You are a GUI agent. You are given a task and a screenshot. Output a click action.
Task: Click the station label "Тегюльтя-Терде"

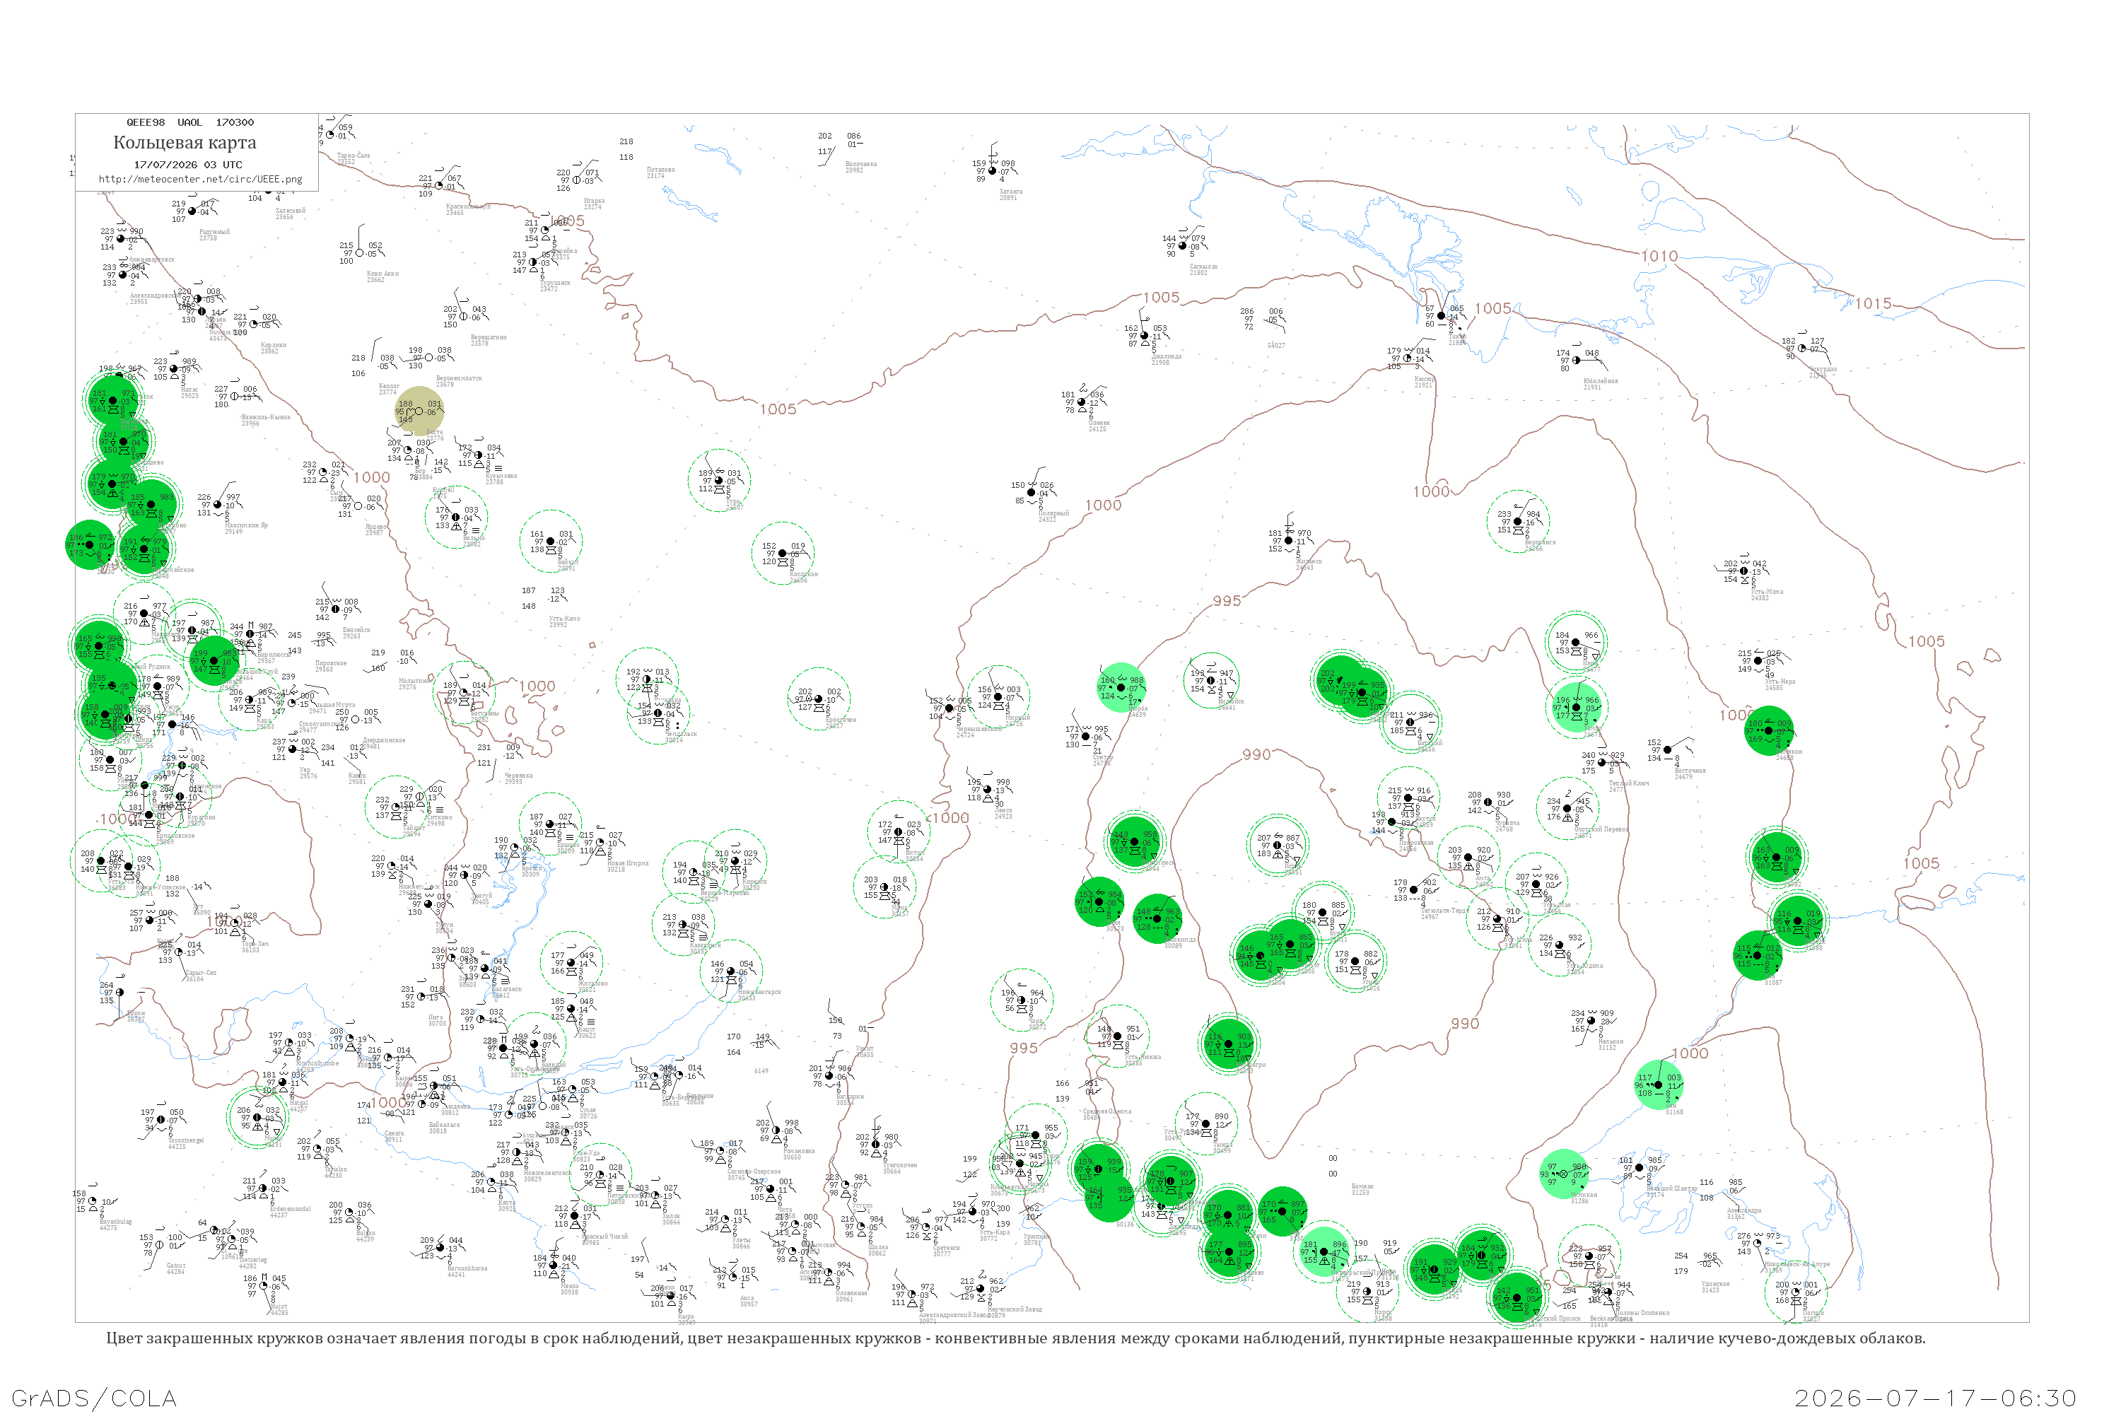pos(1446,911)
